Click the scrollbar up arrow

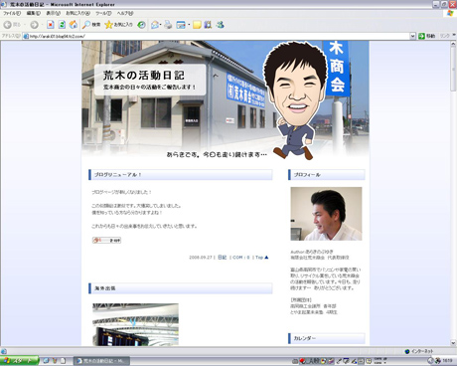point(453,44)
